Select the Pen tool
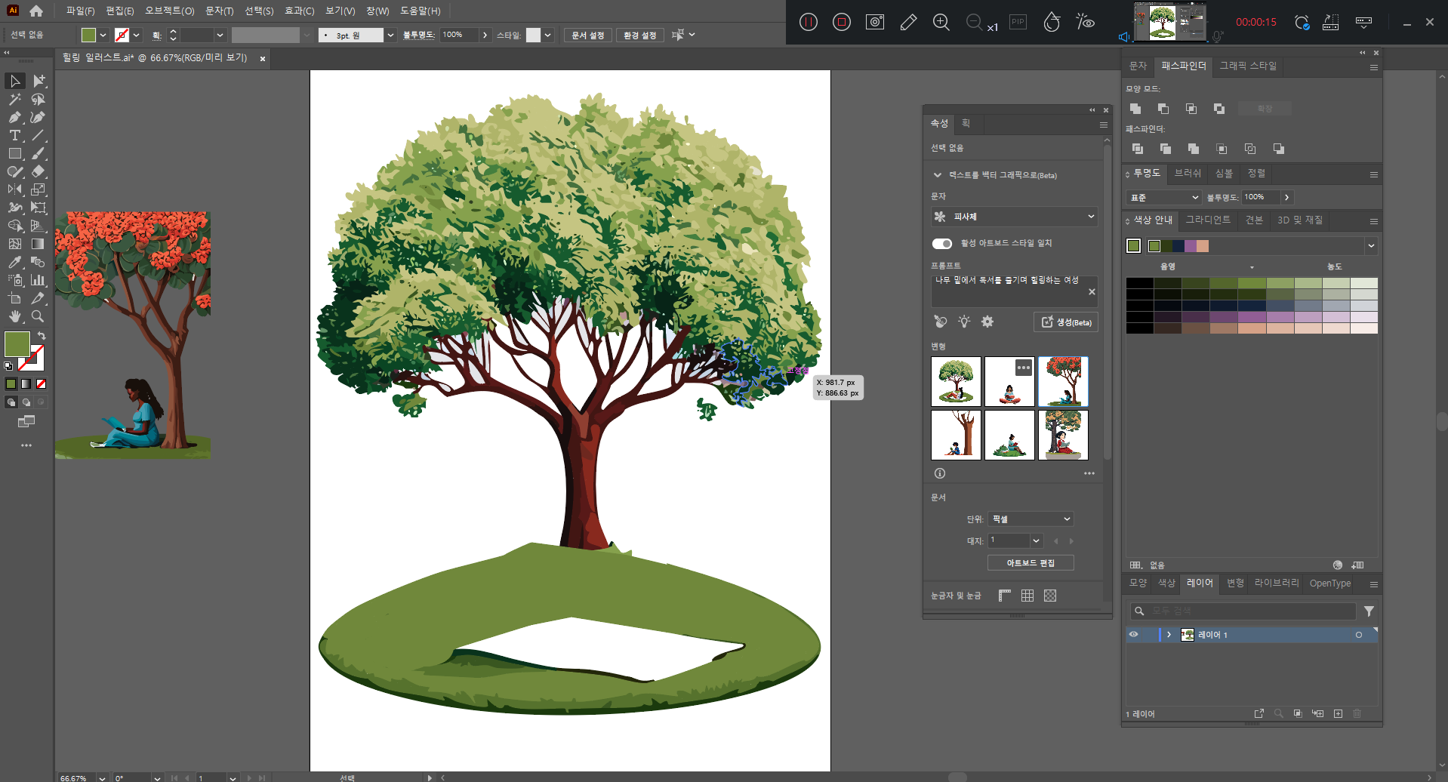This screenshot has height=782, width=1448. coord(15,117)
